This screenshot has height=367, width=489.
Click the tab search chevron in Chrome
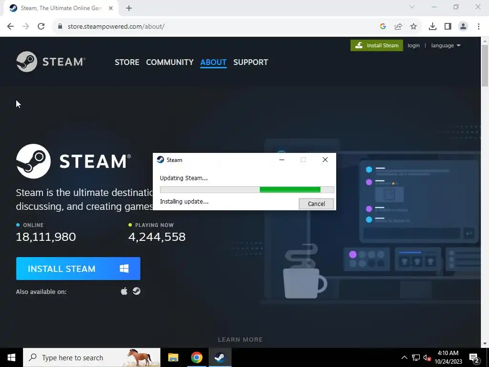point(412,7)
